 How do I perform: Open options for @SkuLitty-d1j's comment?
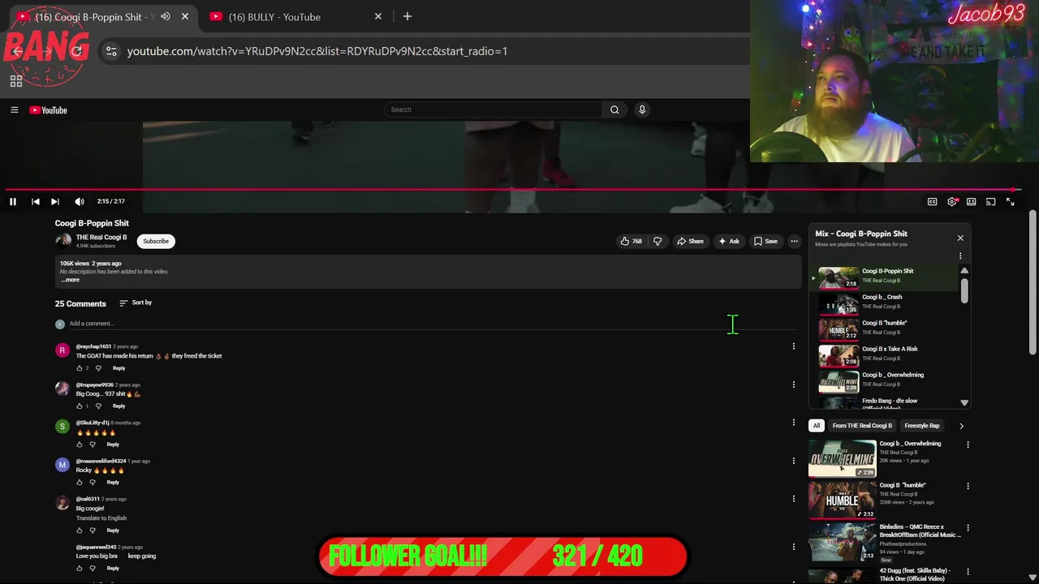click(x=794, y=423)
